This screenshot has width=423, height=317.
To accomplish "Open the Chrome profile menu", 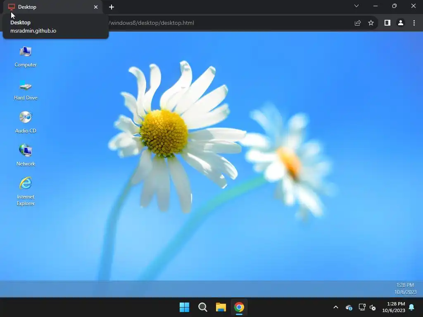I will (x=401, y=23).
